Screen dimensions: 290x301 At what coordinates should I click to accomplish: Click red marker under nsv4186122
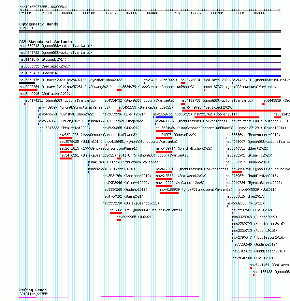point(254,275)
